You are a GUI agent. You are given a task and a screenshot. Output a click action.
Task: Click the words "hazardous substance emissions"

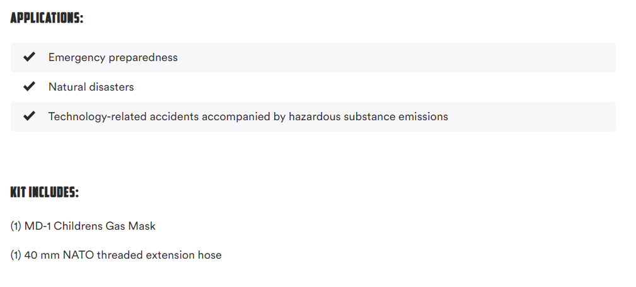(368, 116)
